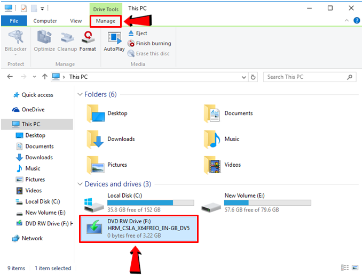Switch to the Computer ribbon tab
363x276 pixels.
[45, 21]
